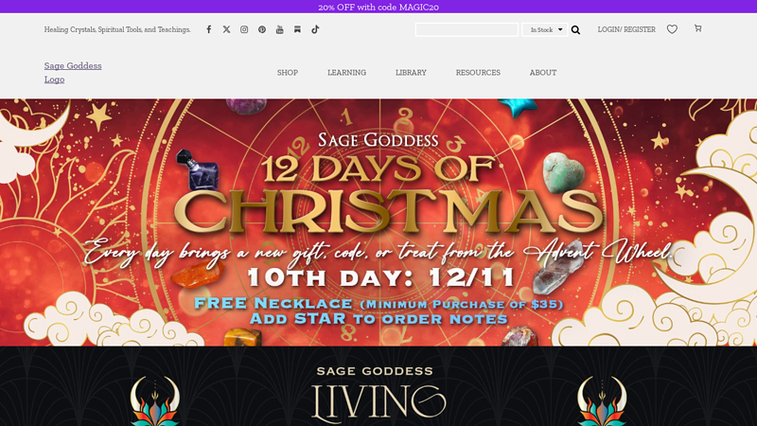
Task: Open the wishlist heart icon
Action: click(672, 29)
